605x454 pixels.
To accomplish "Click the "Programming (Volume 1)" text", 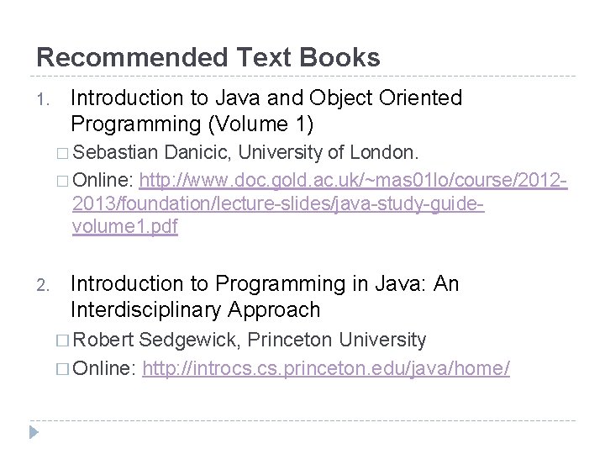I will tap(192, 124).
